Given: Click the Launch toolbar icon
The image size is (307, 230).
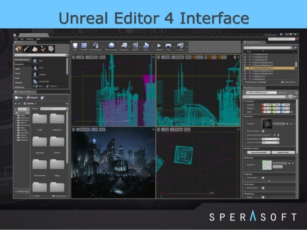Looking at the screenshot, I should coord(180,46).
